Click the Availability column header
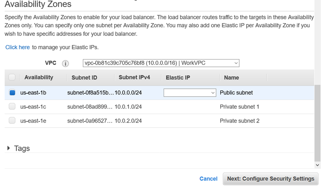 (x=39, y=77)
